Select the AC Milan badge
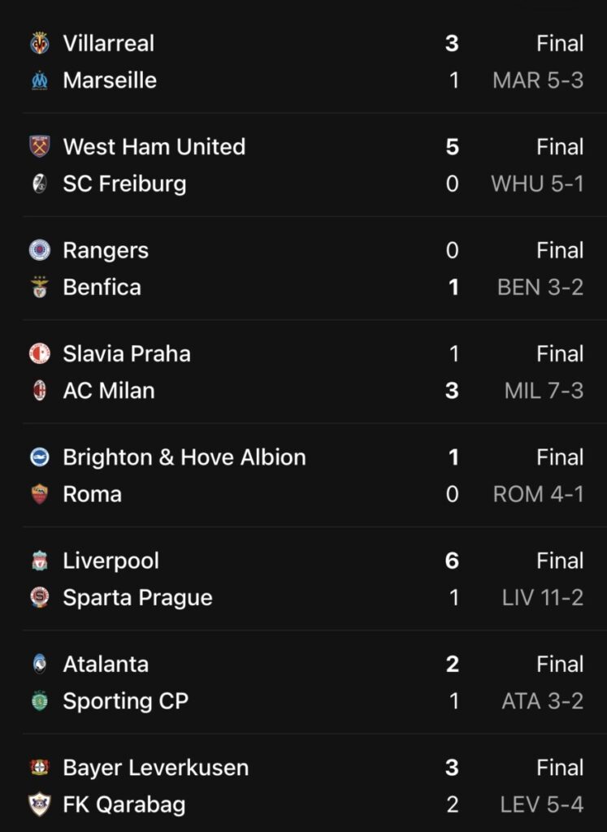This screenshot has height=832, width=607. (39, 391)
